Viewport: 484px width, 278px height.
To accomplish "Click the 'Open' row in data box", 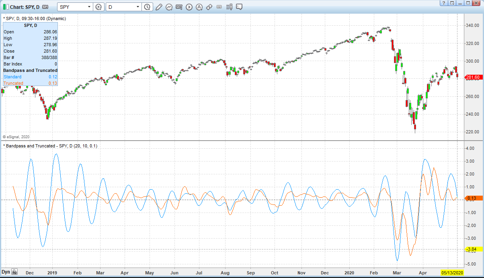I will click(x=31, y=32).
